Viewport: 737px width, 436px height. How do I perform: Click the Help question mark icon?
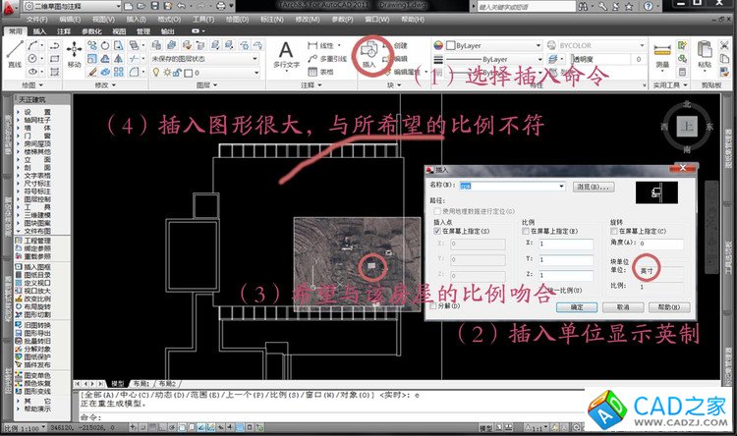[x=649, y=6]
